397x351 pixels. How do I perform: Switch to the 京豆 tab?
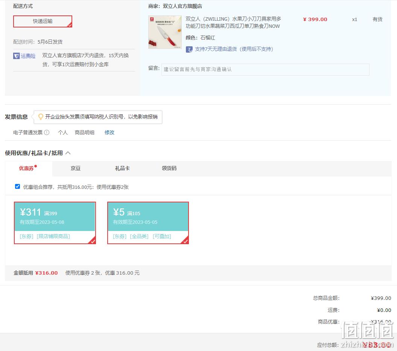click(x=76, y=168)
